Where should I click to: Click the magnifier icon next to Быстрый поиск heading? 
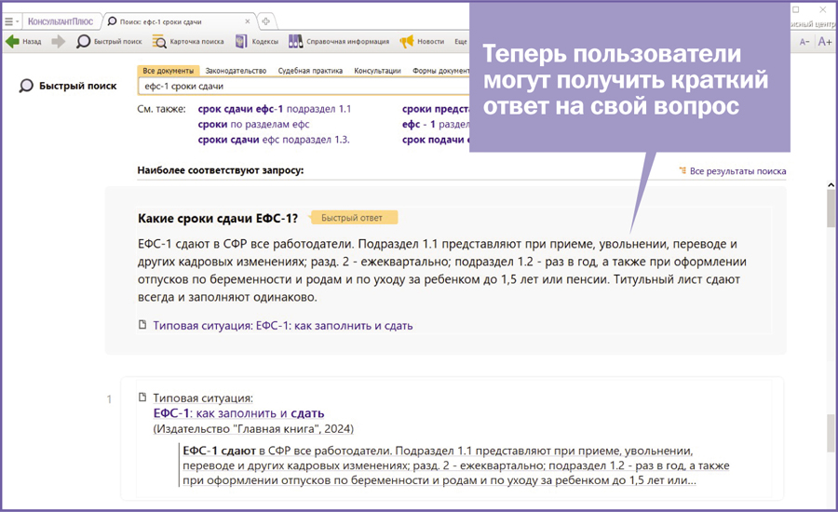(x=26, y=86)
